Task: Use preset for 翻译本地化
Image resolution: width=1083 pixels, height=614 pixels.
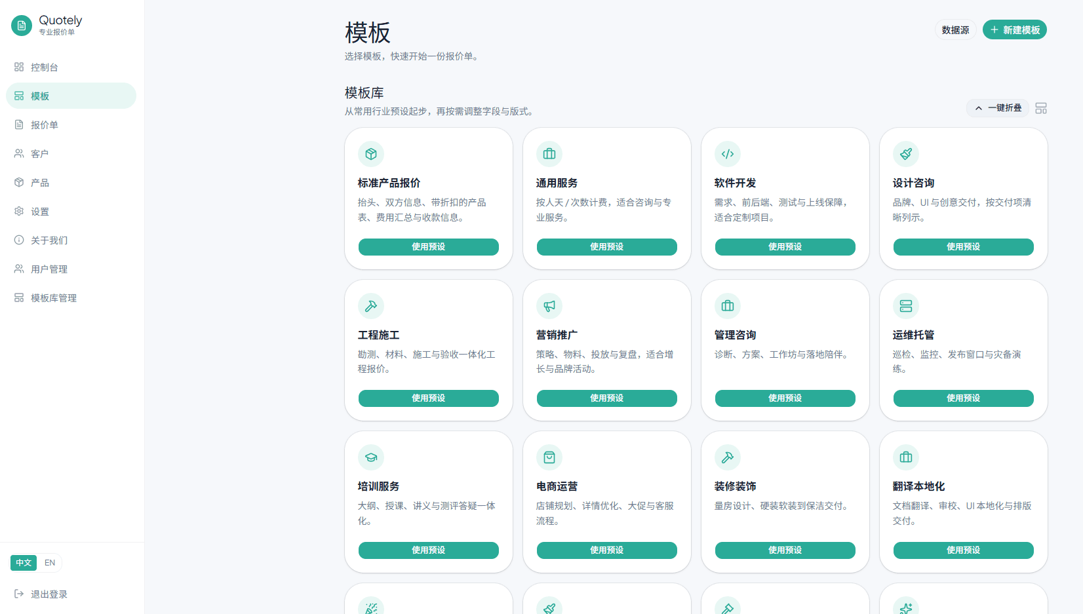Action: [x=964, y=550]
